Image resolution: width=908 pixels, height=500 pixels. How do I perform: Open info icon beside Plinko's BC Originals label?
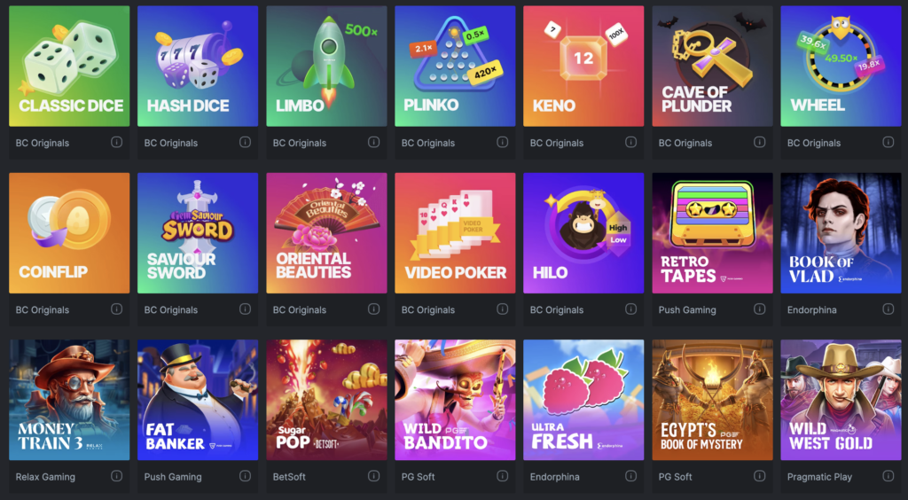coord(502,142)
